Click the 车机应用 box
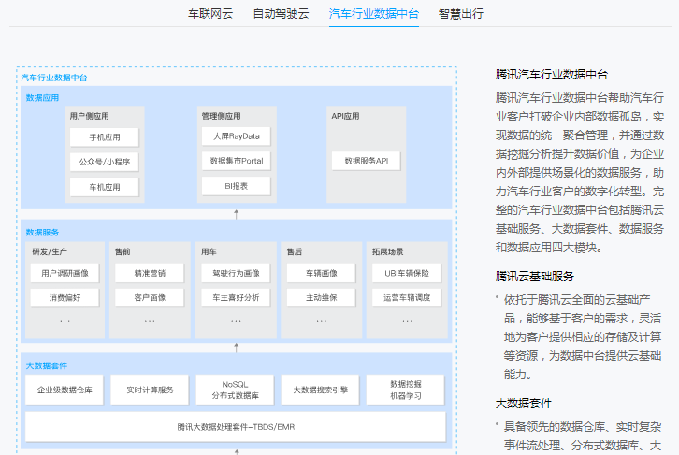679x455 pixels. click(x=105, y=187)
